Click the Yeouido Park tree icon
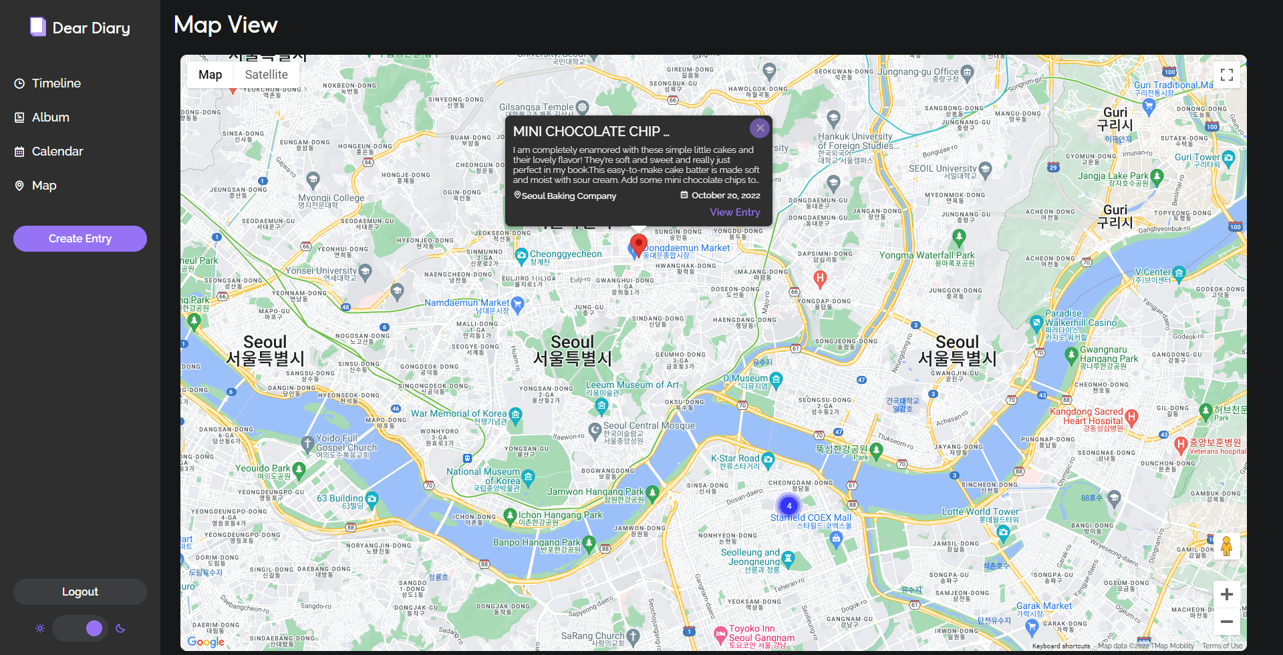The height and width of the screenshot is (655, 1283). [x=299, y=470]
